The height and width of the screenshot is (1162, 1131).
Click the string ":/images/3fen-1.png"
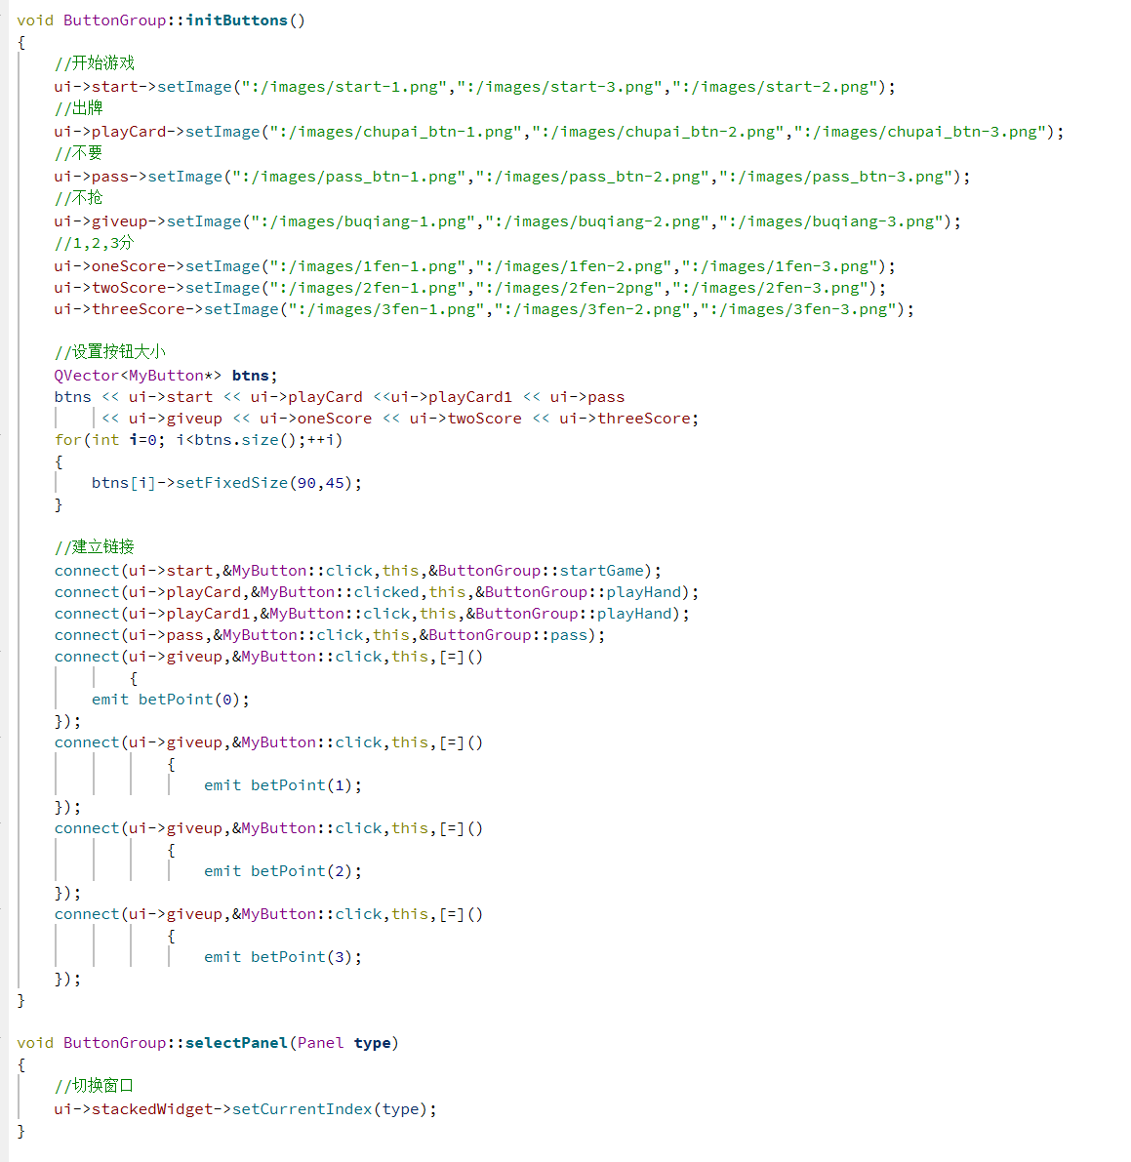[x=385, y=309]
